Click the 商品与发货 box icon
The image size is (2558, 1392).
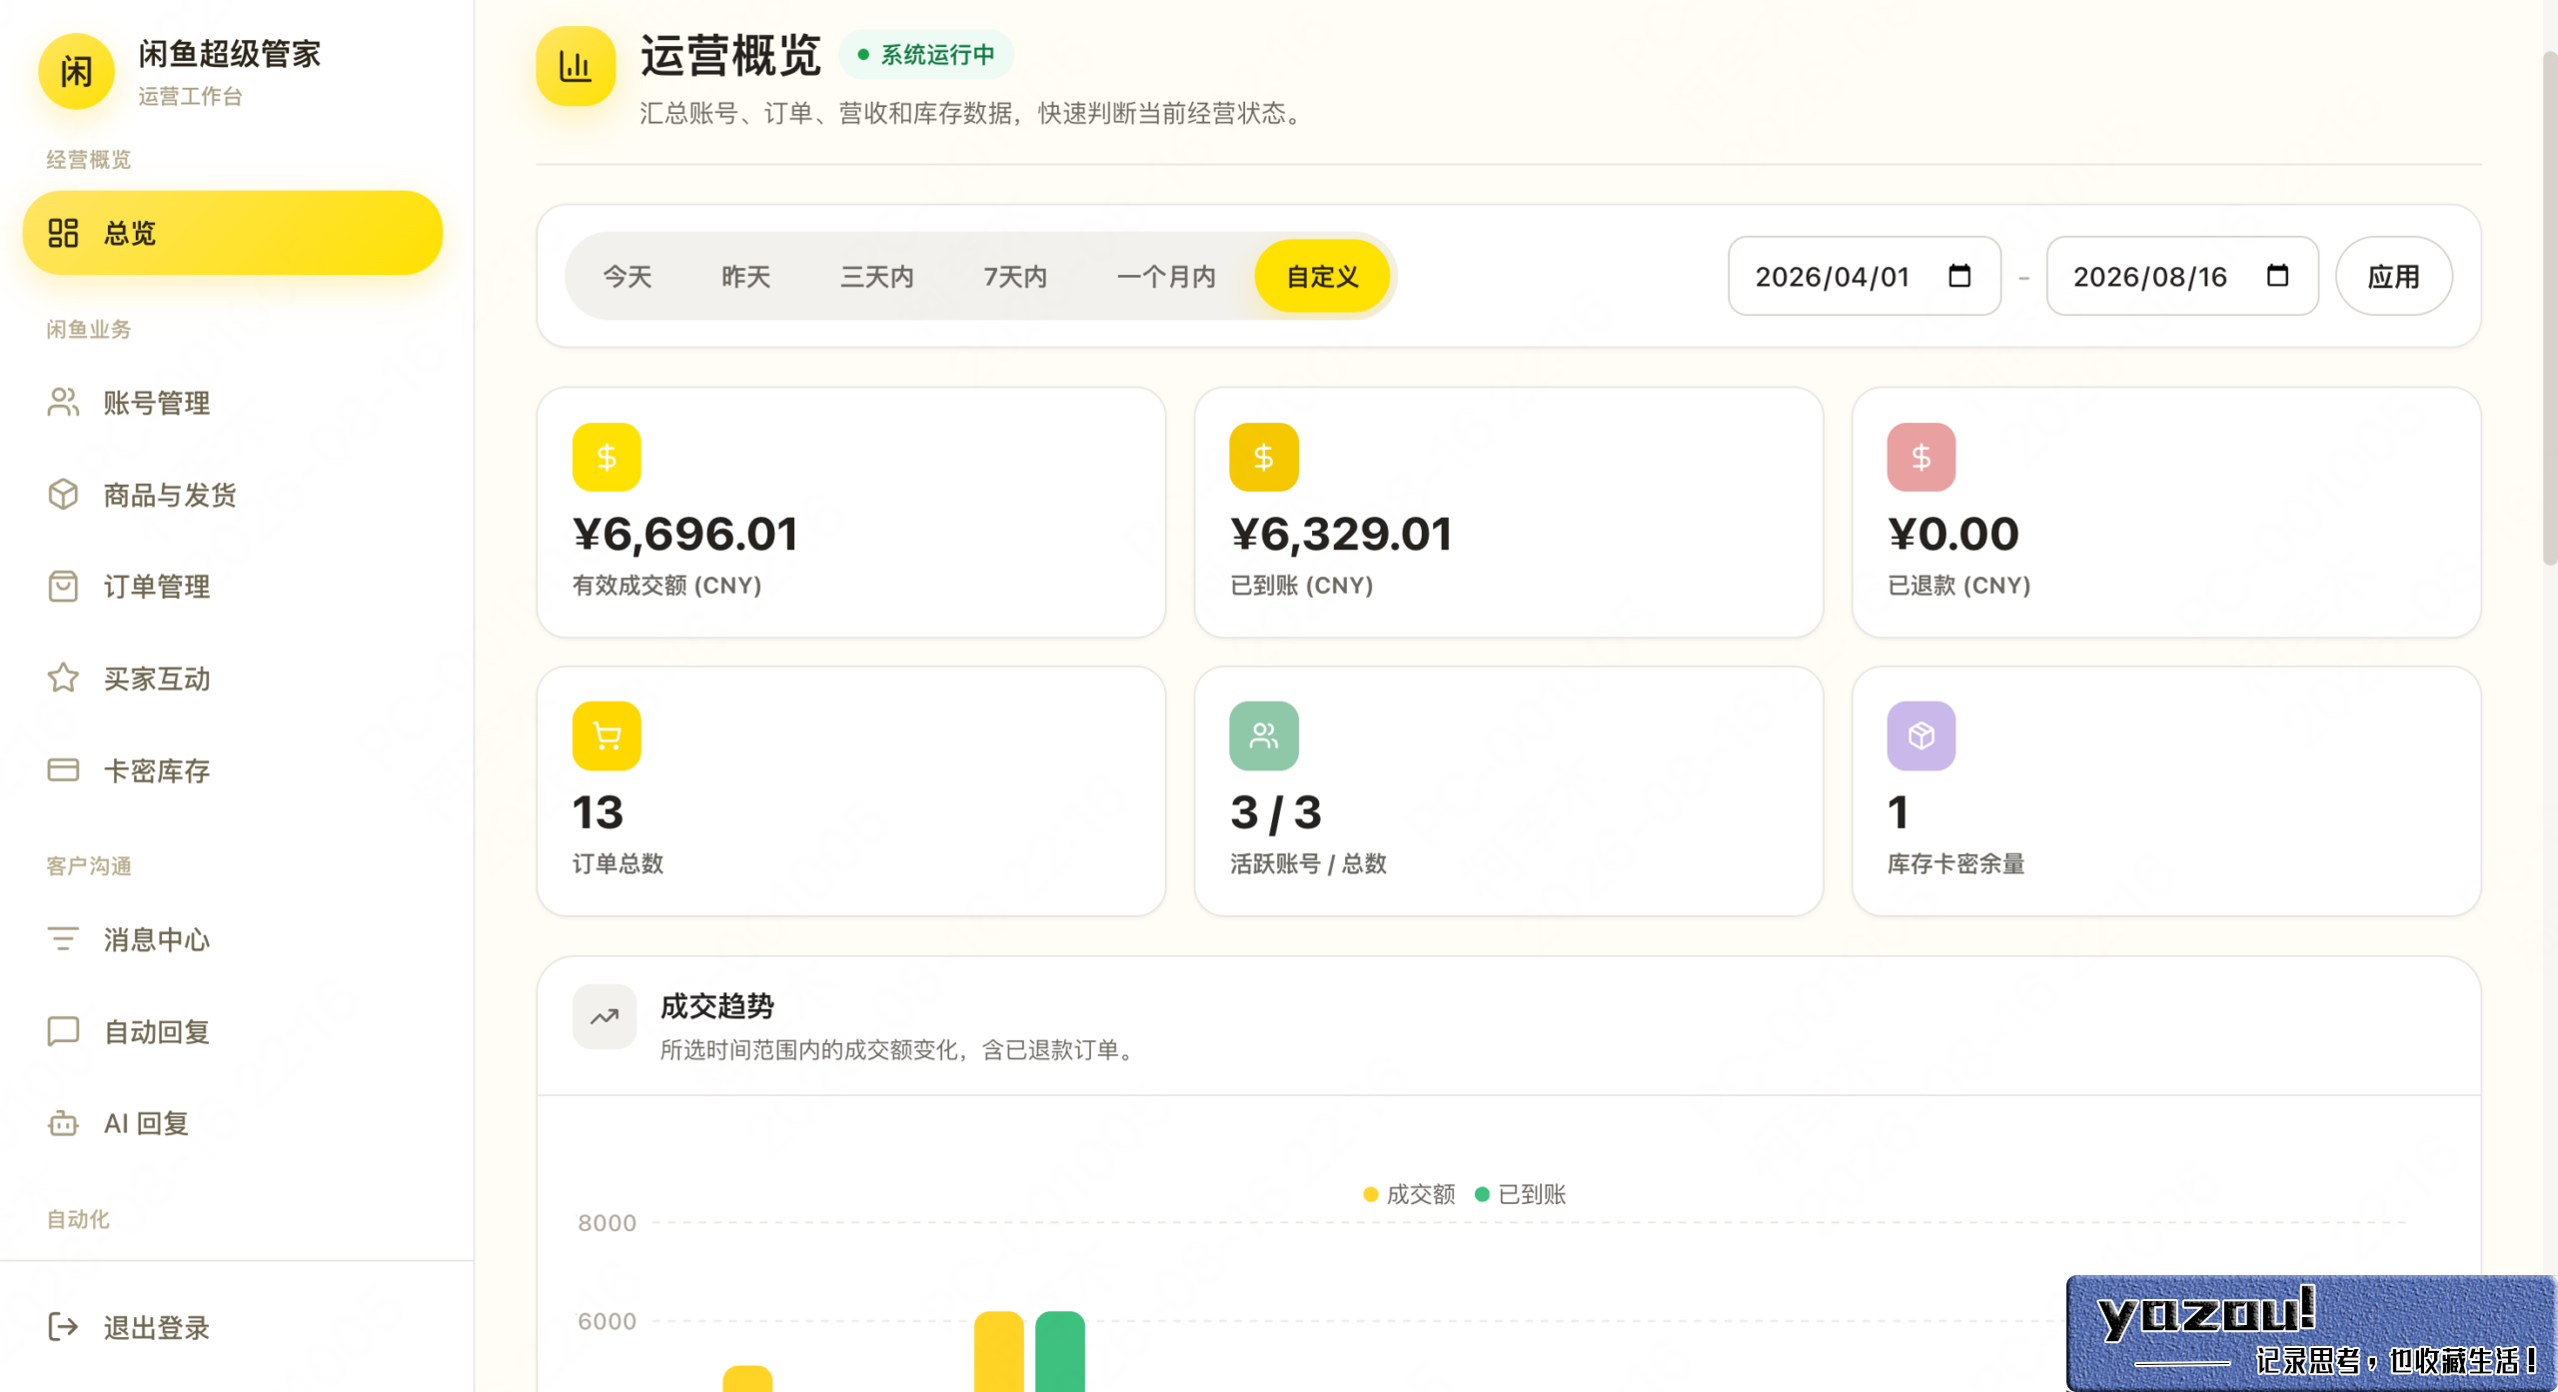click(x=63, y=494)
